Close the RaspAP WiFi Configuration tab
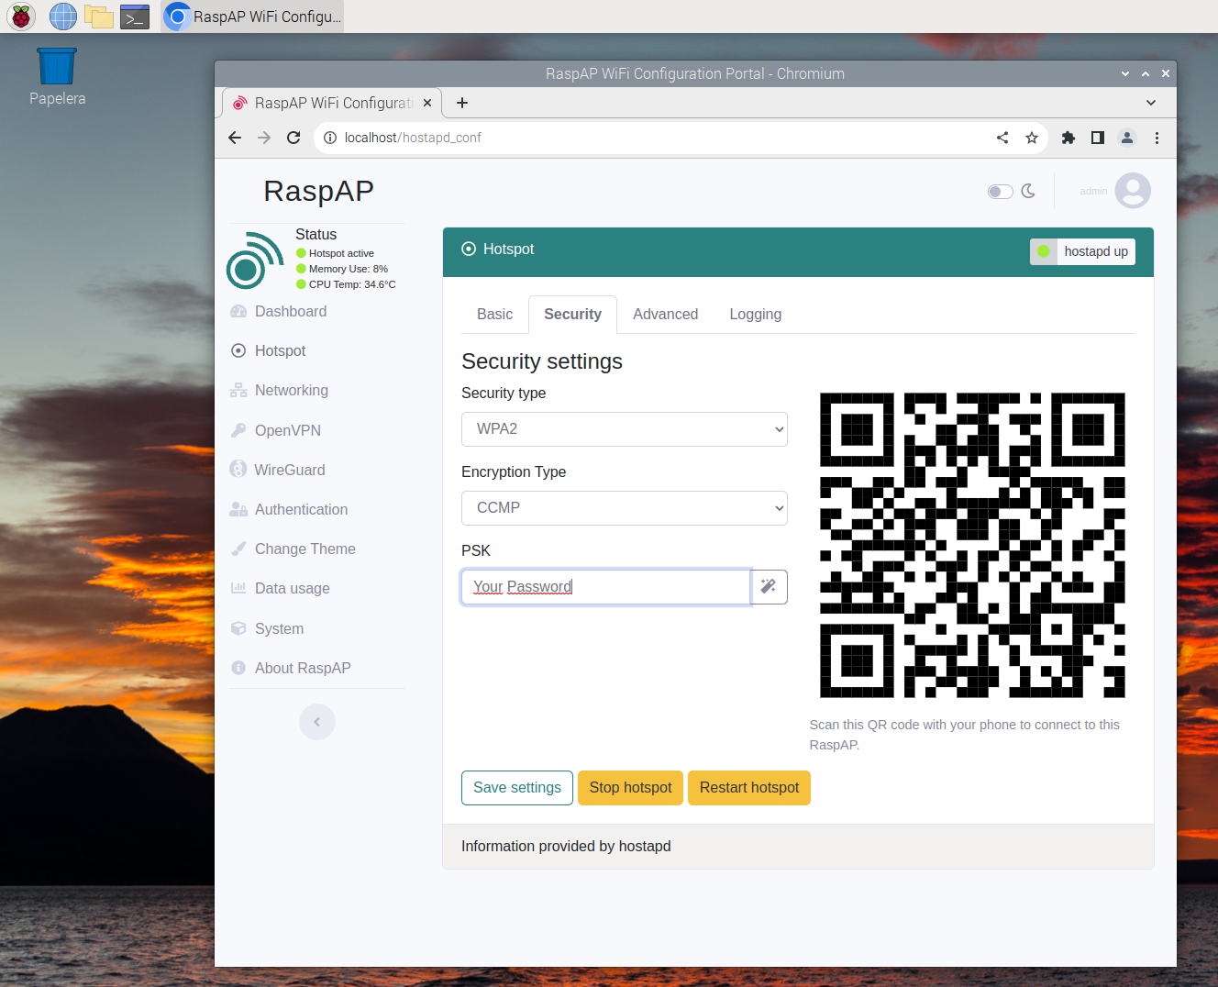Screen dimensions: 1218x987 tap(427, 103)
